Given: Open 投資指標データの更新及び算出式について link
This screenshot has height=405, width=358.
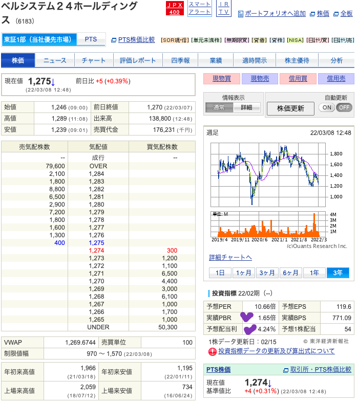Looking at the screenshot, I should click(x=277, y=351).
